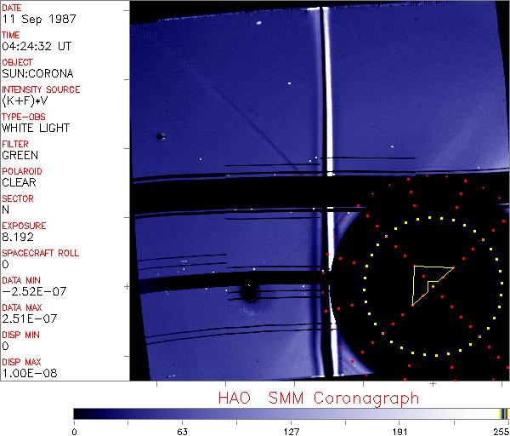Select the exposure value 8.192

[18, 238]
